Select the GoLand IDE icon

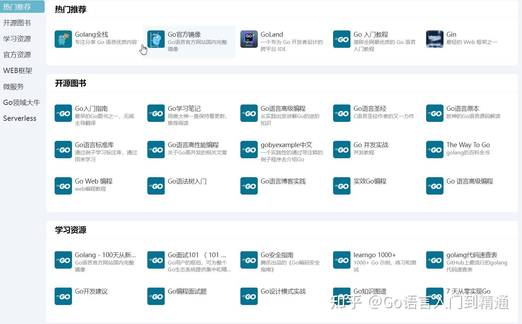click(249, 39)
